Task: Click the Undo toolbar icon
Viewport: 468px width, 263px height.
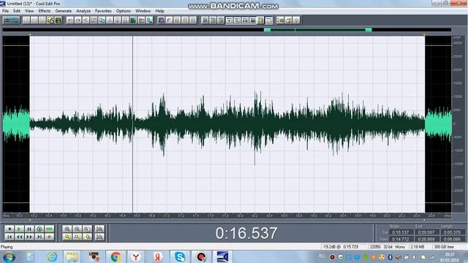Action: click(x=70, y=20)
